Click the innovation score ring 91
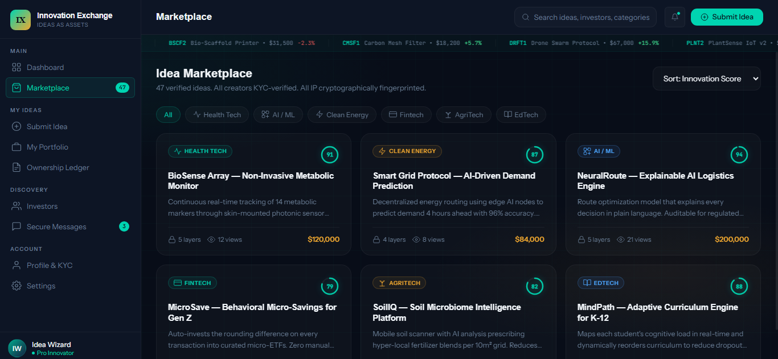 coord(330,154)
